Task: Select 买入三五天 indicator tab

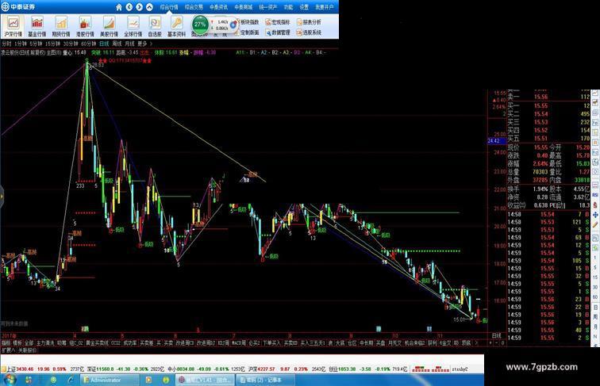Action: coord(313,343)
